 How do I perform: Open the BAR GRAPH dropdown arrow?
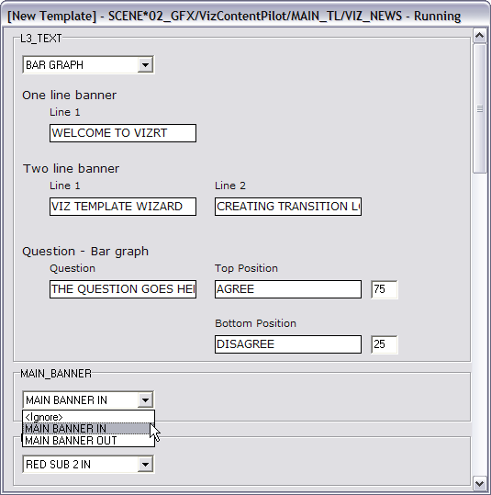click(145, 65)
